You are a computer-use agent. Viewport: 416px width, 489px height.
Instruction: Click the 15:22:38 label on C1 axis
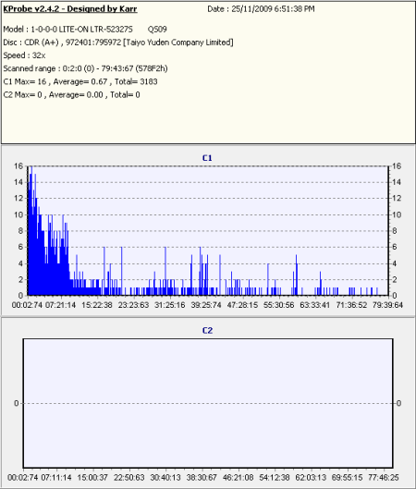tap(97, 305)
